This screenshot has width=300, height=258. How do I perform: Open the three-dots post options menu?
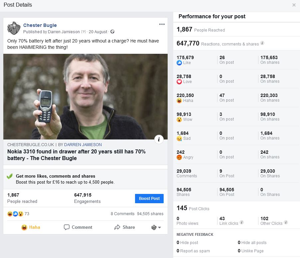(162, 24)
